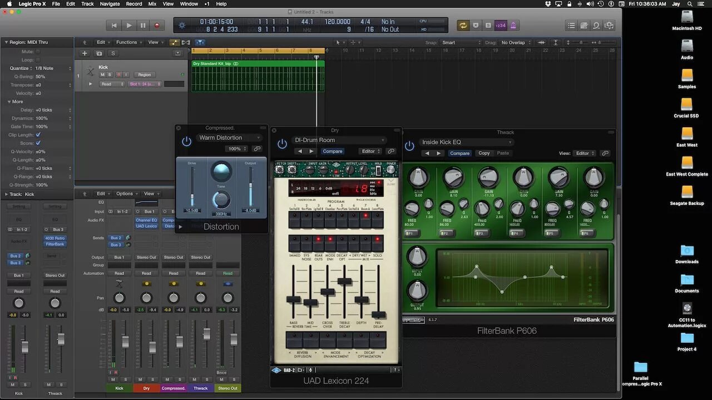The width and height of the screenshot is (712, 400).
Task: Click the Region button on Kick track
Action: pos(145,74)
